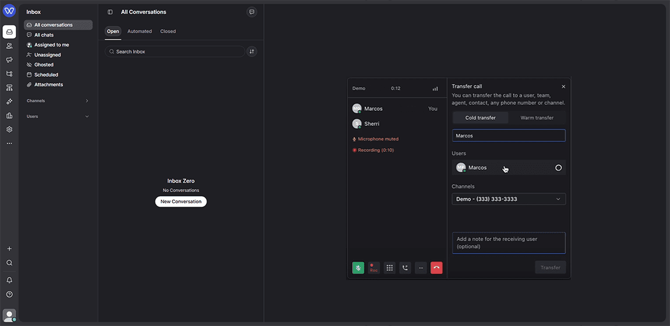Screen dimensions: 670x326
Task: End call with the red hang-up button
Action: (436, 268)
